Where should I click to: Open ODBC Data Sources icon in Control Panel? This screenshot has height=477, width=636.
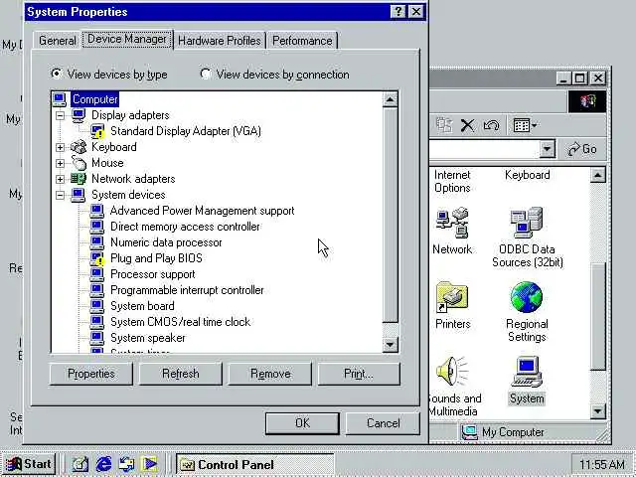pos(527,223)
